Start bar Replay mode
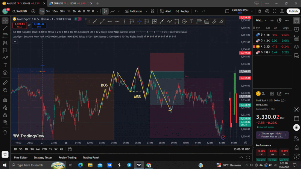This screenshot has height=169, width=301. click(x=182, y=11)
